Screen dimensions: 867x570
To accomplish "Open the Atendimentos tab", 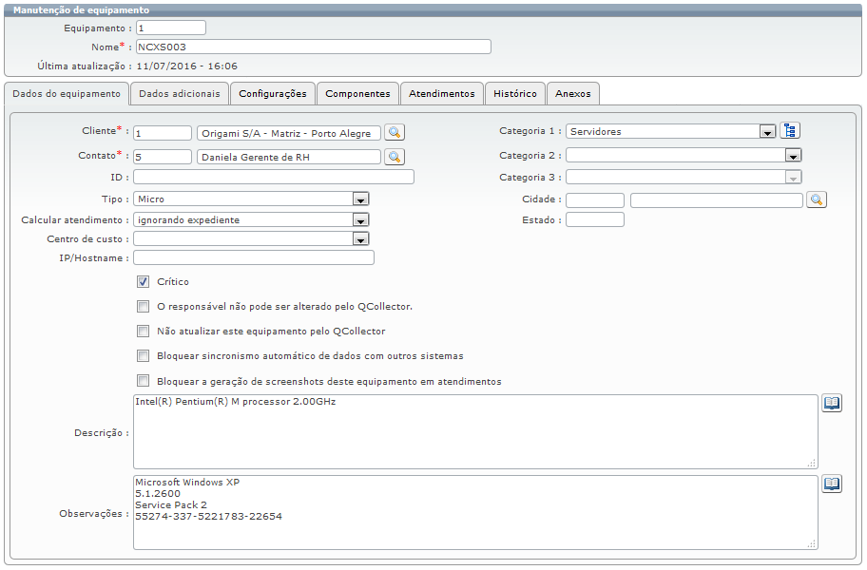I will point(442,93).
